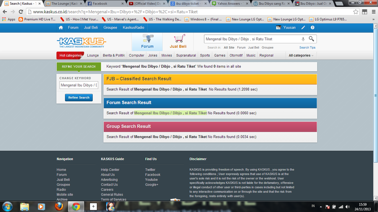Open the Mobile site footer link
This screenshot has height=212, width=378.
tap(65, 195)
